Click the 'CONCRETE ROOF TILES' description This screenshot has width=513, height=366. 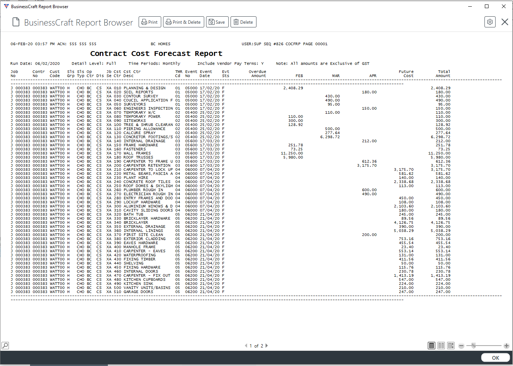coord(147,182)
